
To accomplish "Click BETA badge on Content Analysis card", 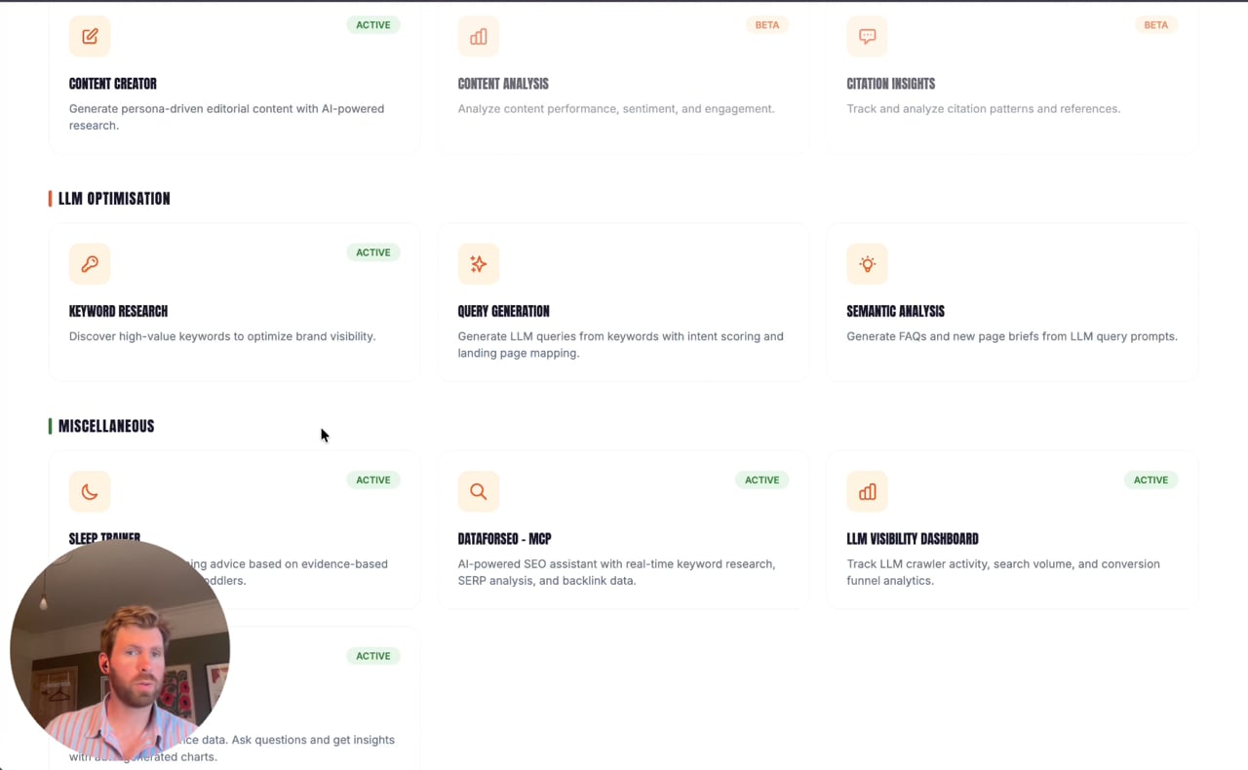I will (x=767, y=25).
